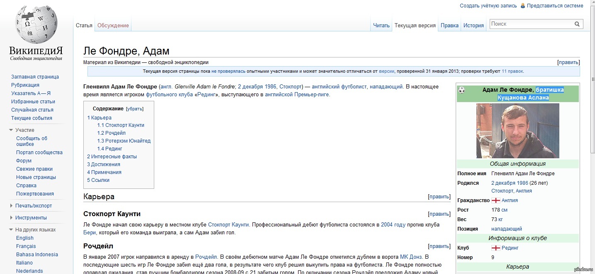
Task: Collapse the На других языках section
Action: tap(11, 230)
